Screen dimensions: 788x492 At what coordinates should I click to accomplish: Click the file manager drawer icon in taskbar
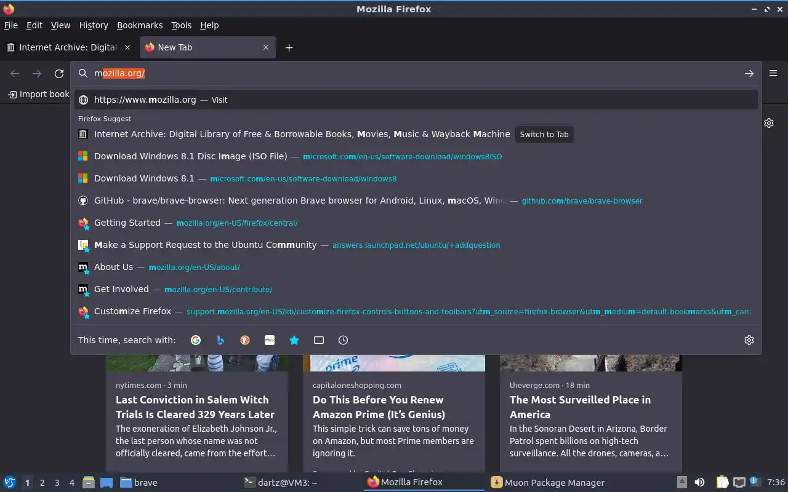[x=89, y=483]
